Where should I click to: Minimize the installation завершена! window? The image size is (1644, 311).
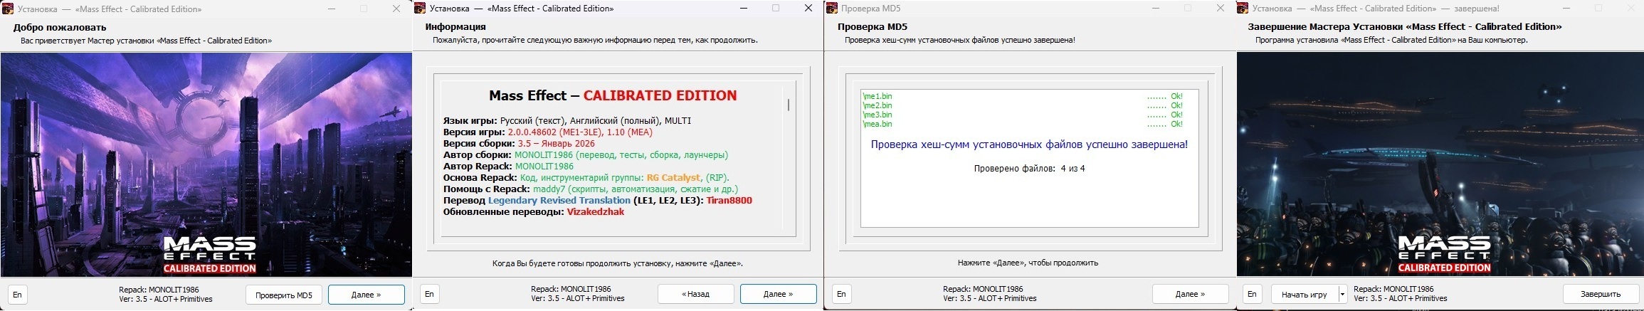[1566, 9]
